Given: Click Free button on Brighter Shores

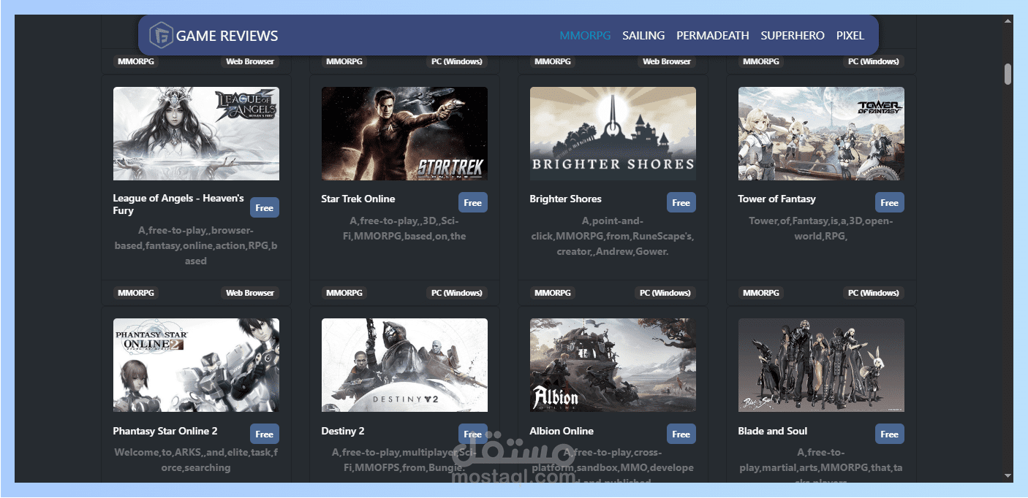Looking at the screenshot, I should pos(681,203).
